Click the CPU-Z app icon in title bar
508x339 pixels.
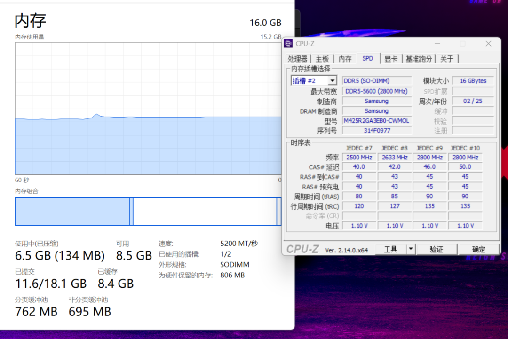coord(288,43)
